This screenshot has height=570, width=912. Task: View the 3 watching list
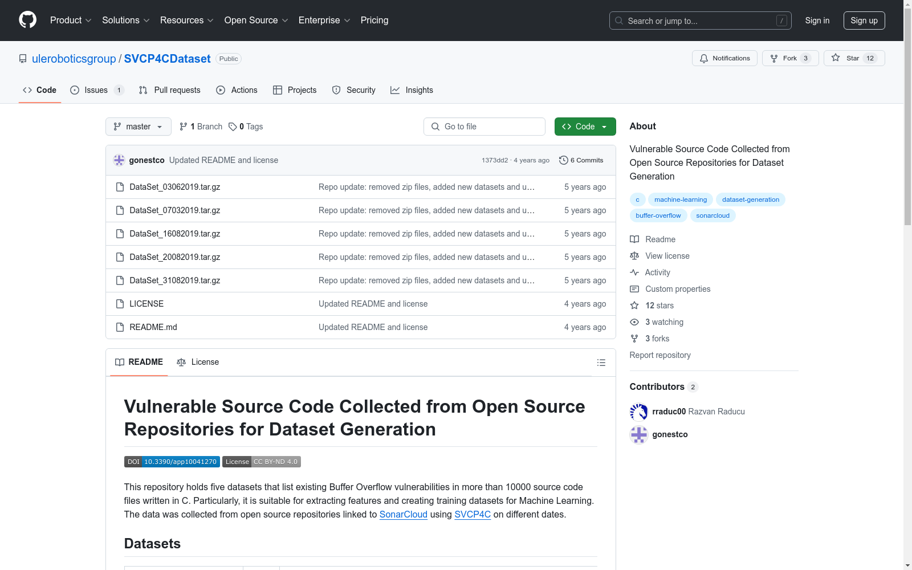point(657,322)
